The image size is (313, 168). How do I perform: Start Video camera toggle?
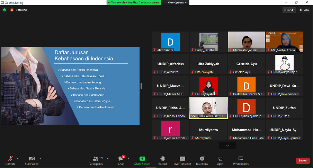click(x=32, y=160)
